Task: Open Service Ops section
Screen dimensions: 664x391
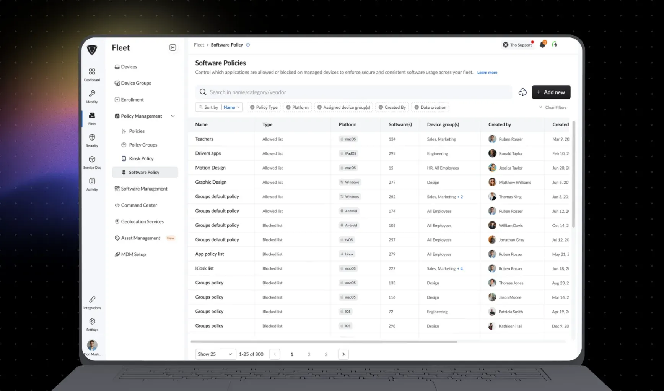Action: tap(92, 162)
